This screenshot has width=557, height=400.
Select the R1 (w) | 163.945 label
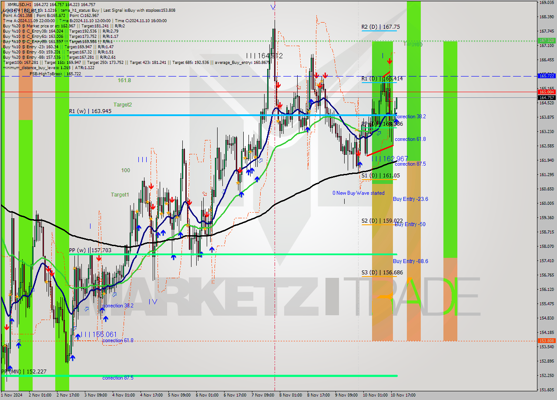(x=90, y=111)
